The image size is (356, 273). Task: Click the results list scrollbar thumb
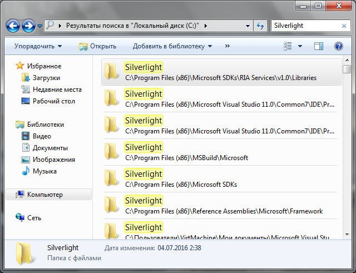point(347,69)
